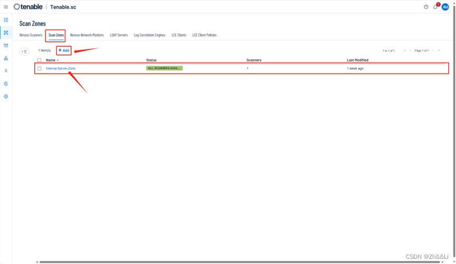456x264 pixels.
Task: Open the hamburger navigation menu
Action: [6, 7]
